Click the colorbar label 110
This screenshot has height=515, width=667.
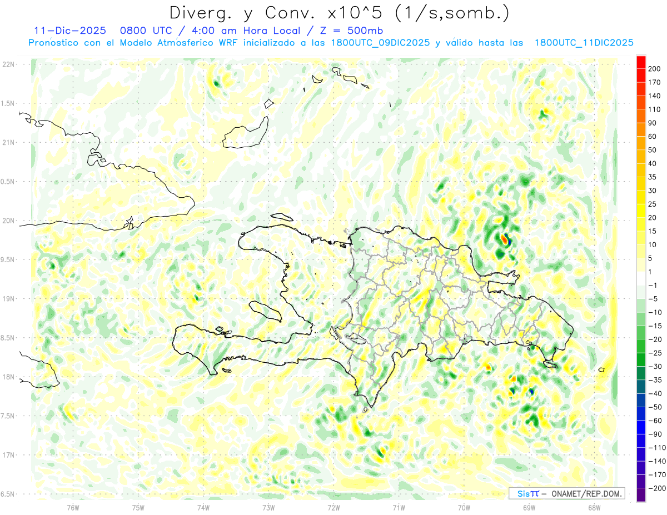(655, 109)
